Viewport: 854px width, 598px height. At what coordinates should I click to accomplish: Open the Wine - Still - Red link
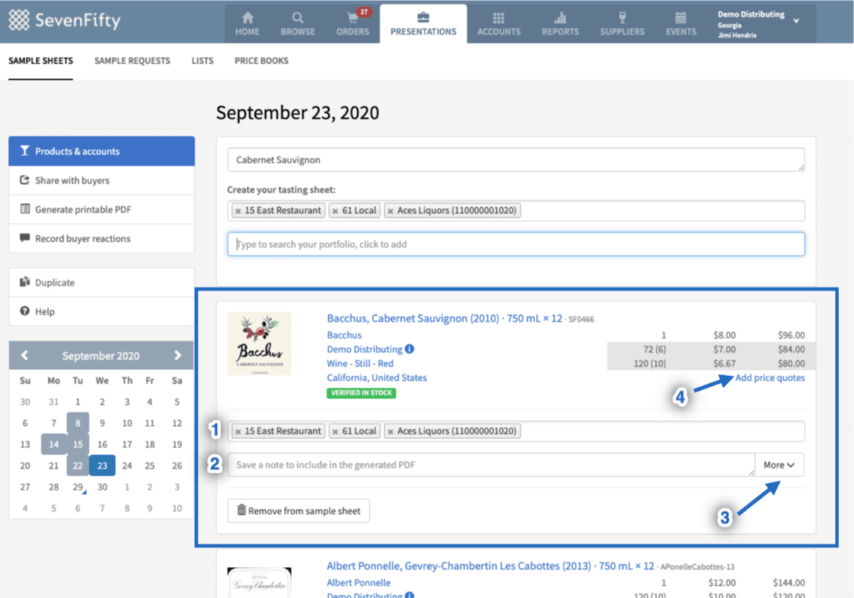coord(360,363)
